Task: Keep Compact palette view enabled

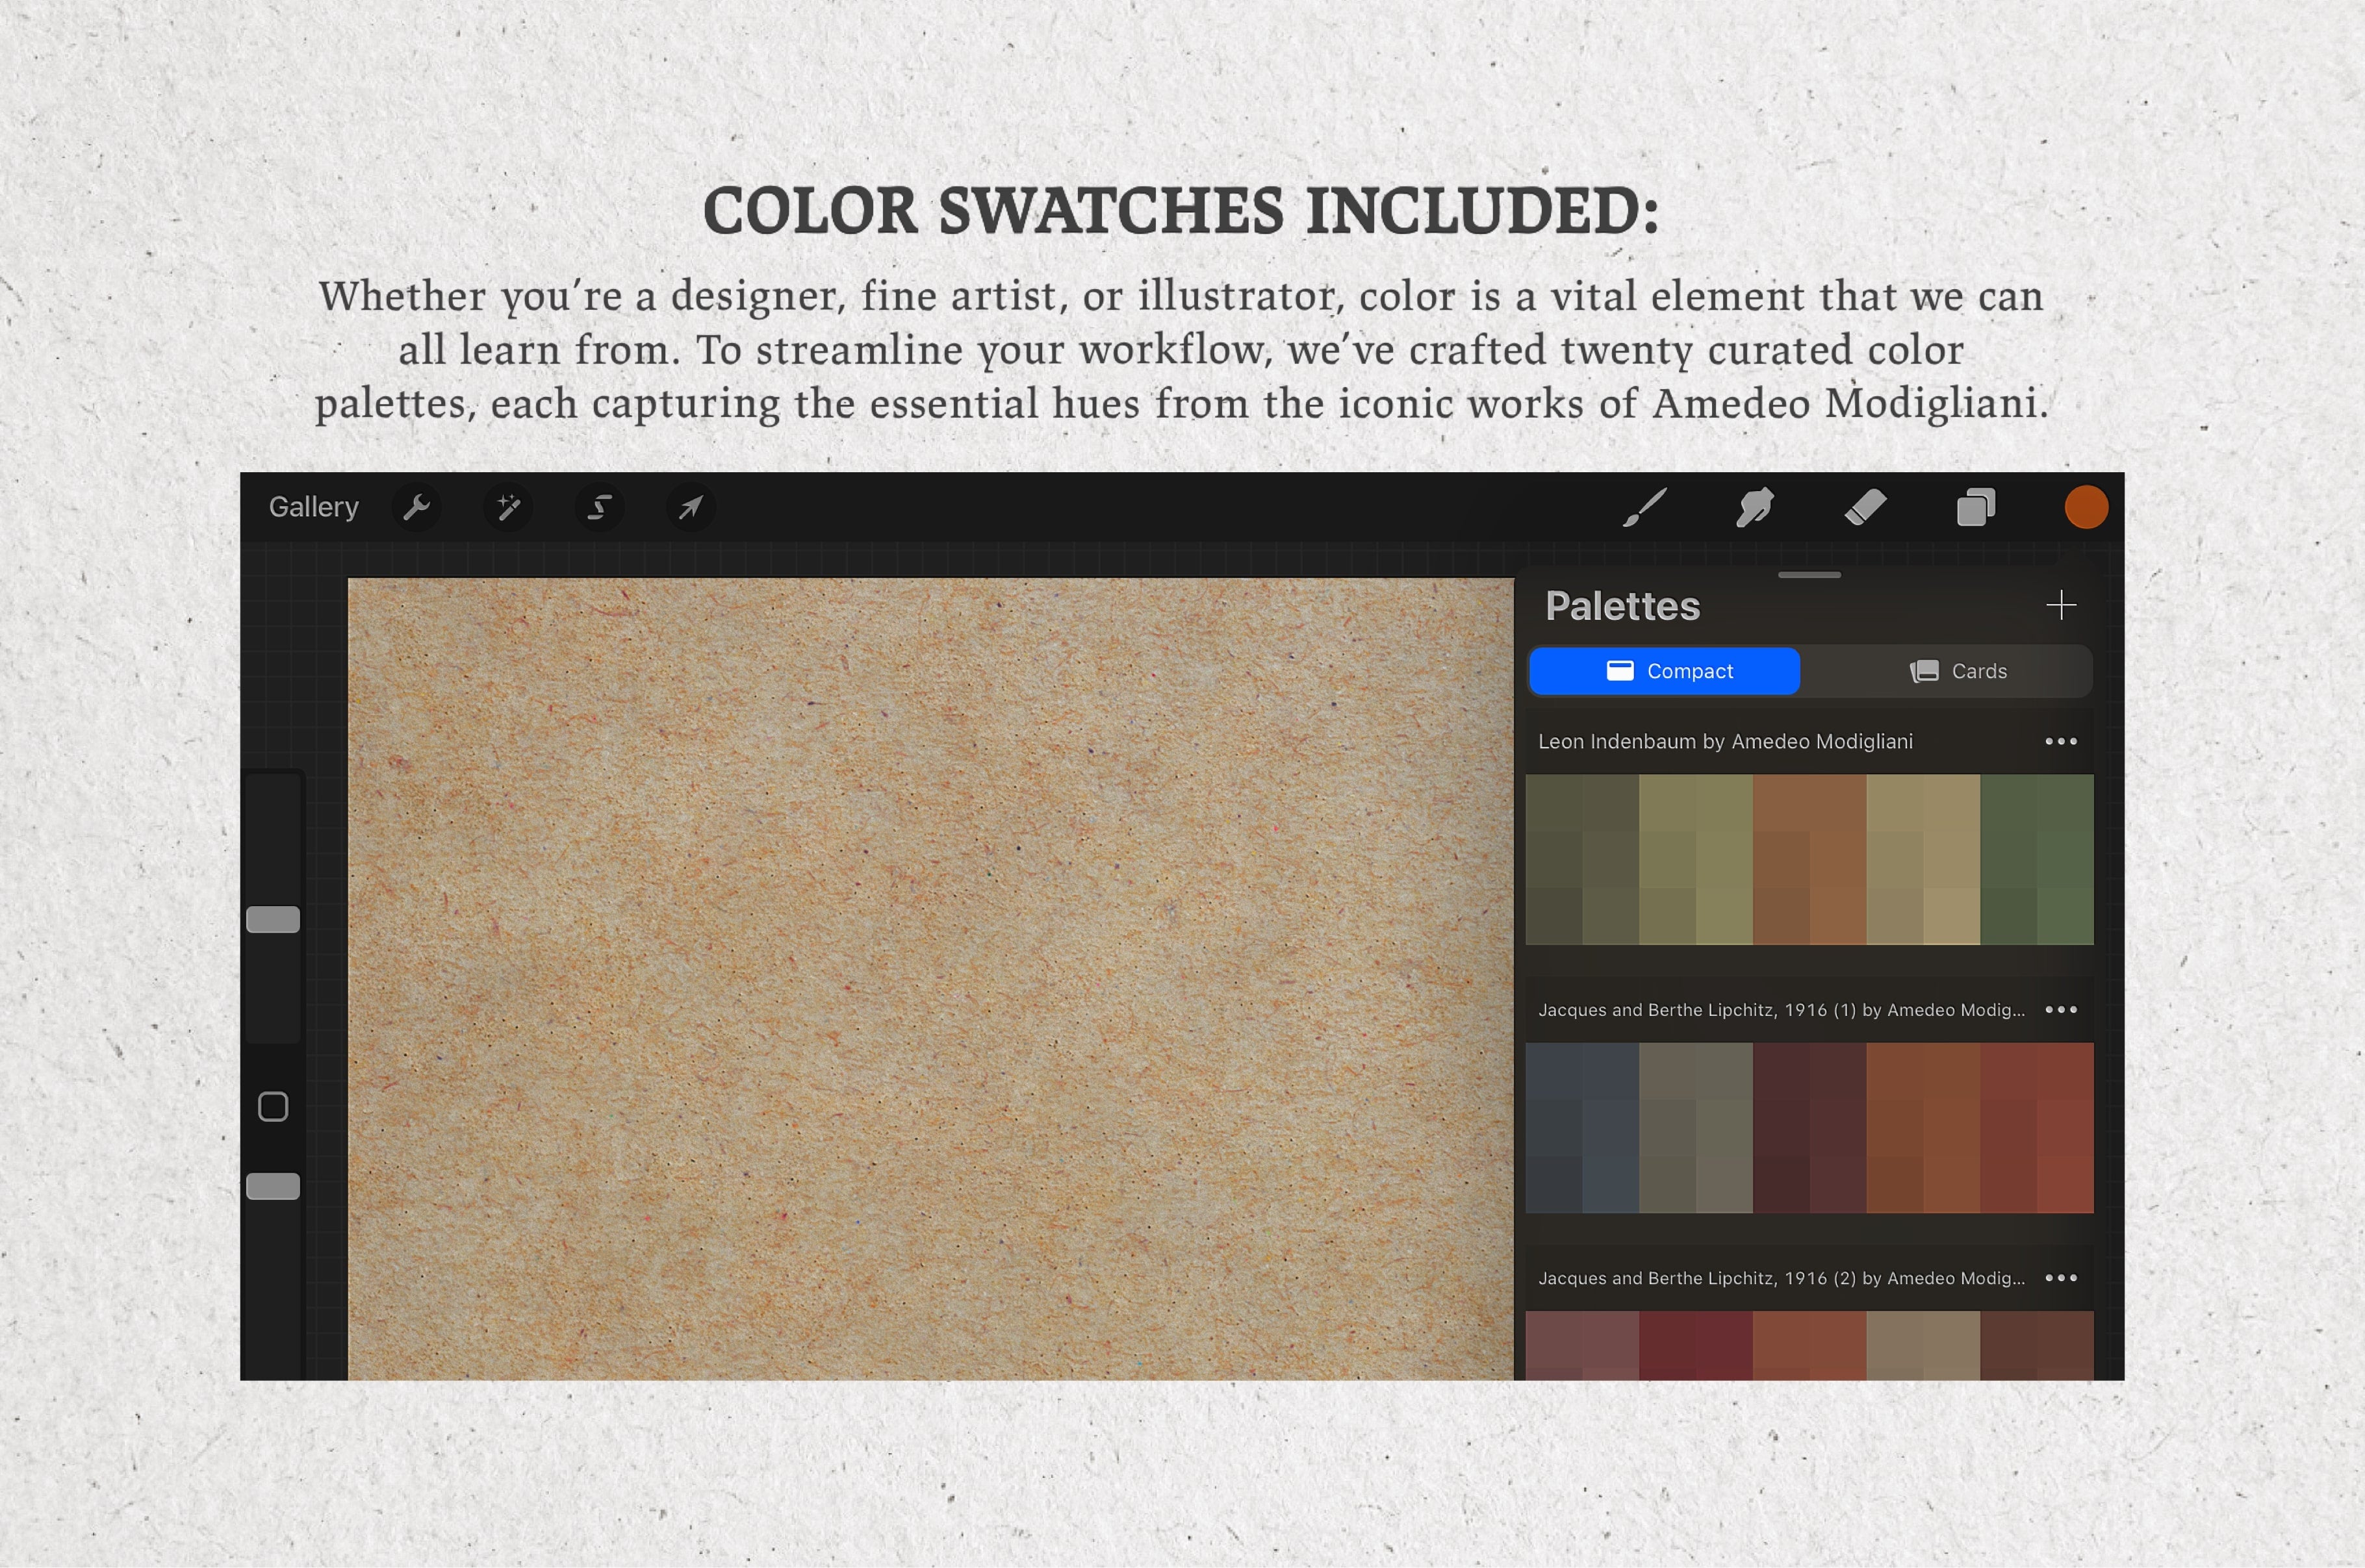Action: 1664,671
